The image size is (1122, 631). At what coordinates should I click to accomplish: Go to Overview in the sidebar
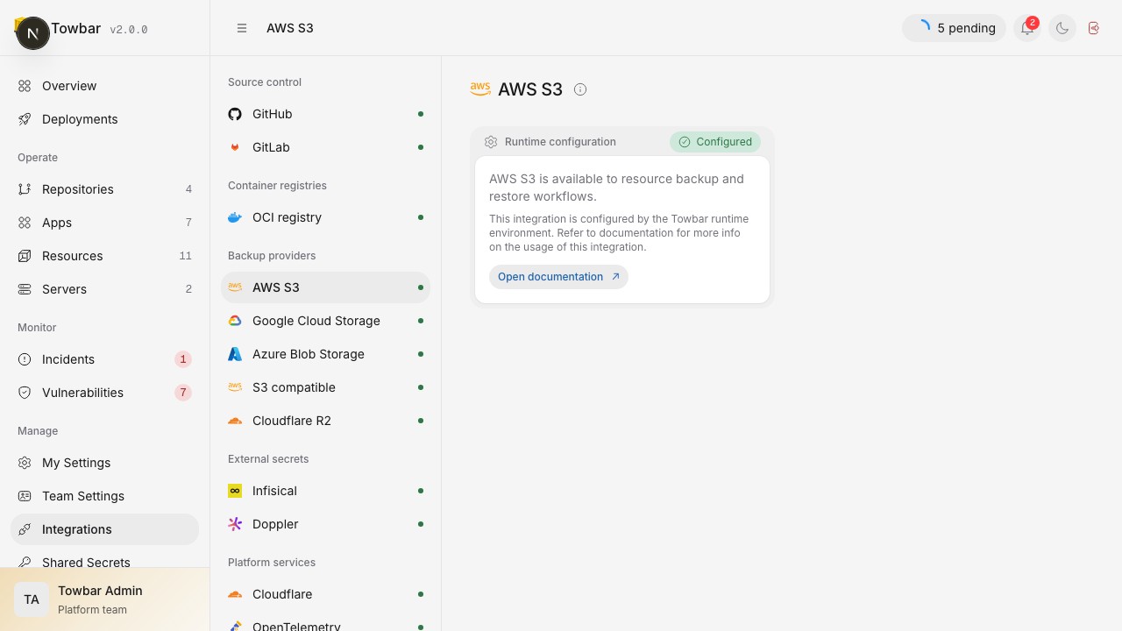click(105, 86)
